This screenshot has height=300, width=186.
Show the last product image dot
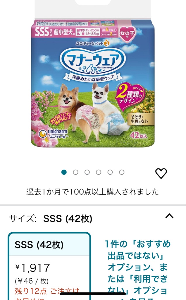[122, 172]
